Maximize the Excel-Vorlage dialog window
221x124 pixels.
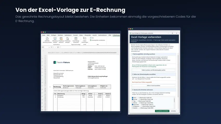point(172,33)
